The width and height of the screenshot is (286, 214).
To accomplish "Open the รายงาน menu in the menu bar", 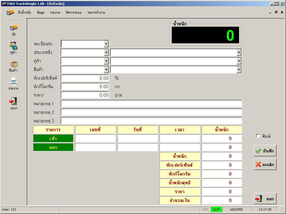I will coord(55,12).
